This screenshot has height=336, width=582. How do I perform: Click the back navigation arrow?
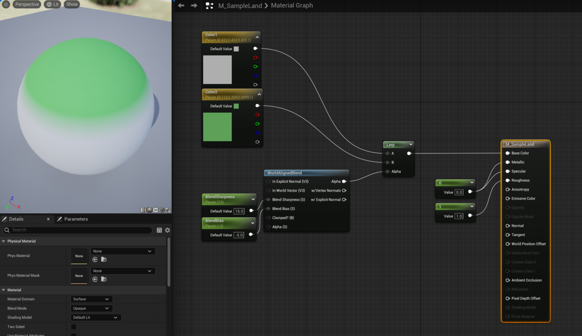pyautogui.click(x=181, y=5)
